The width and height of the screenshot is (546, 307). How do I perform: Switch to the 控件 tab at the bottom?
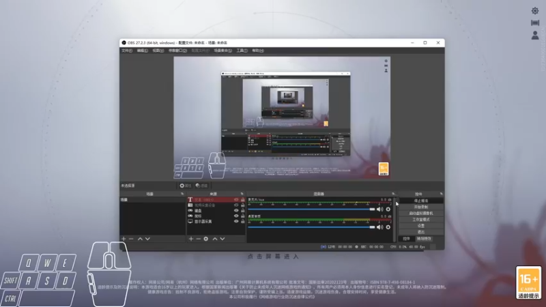[x=406, y=239]
